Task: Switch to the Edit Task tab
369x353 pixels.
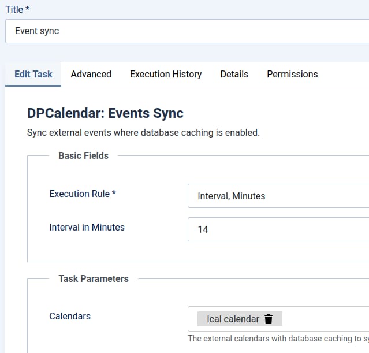Action: [33, 74]
